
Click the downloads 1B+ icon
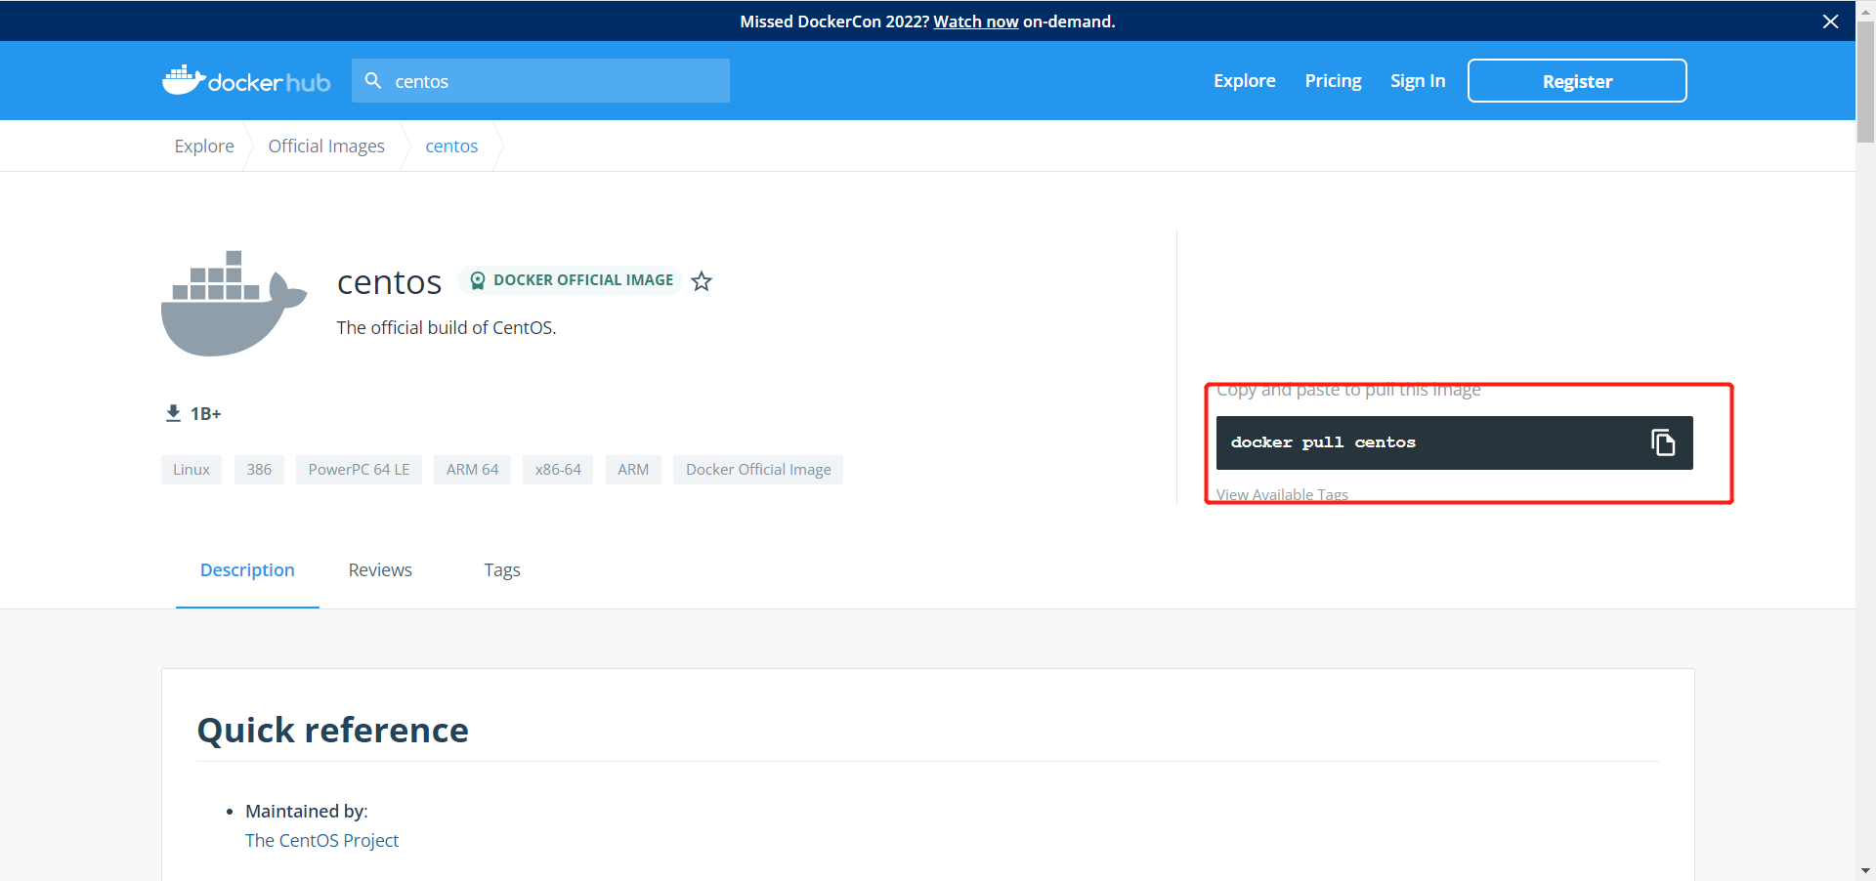pos(173,413)
